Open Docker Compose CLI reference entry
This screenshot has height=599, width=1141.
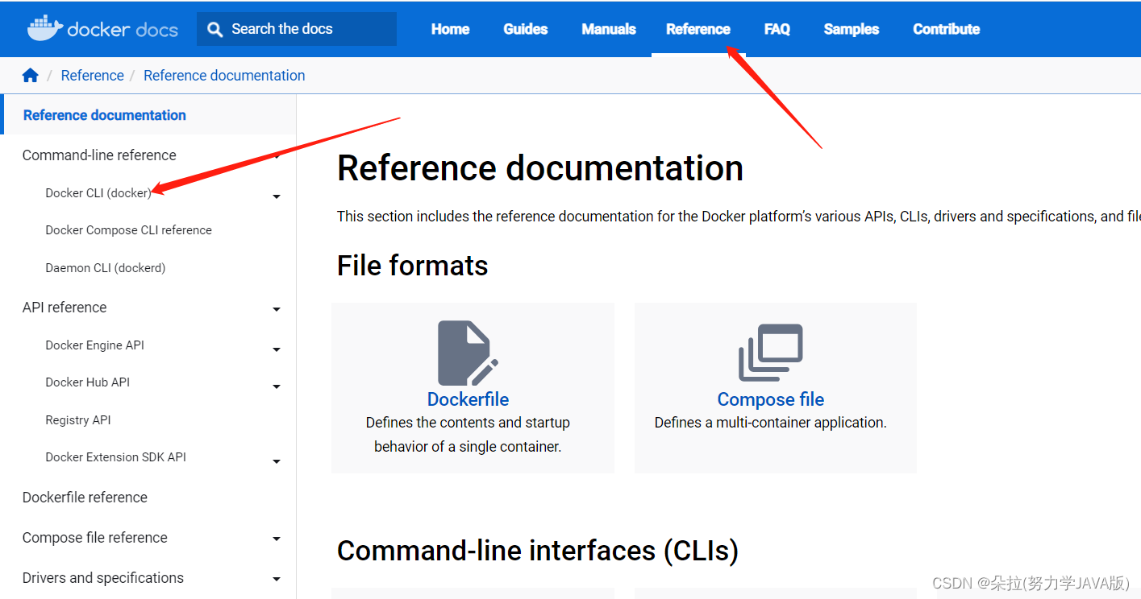129,230
